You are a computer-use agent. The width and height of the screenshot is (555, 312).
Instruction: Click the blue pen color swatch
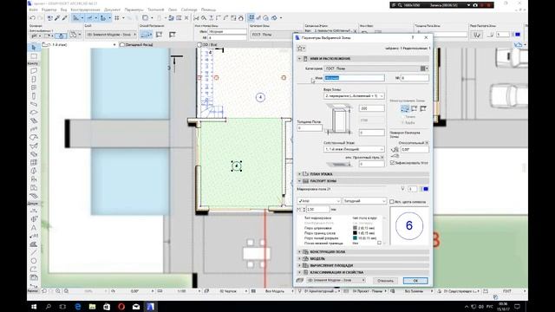[x=426, y=189]
